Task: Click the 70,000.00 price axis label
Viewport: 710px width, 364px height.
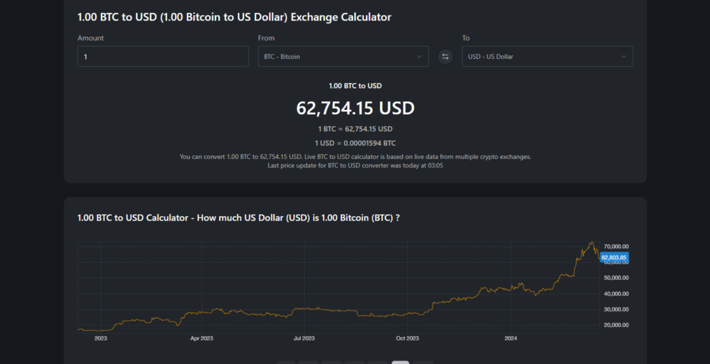Action: pos(614,246)
